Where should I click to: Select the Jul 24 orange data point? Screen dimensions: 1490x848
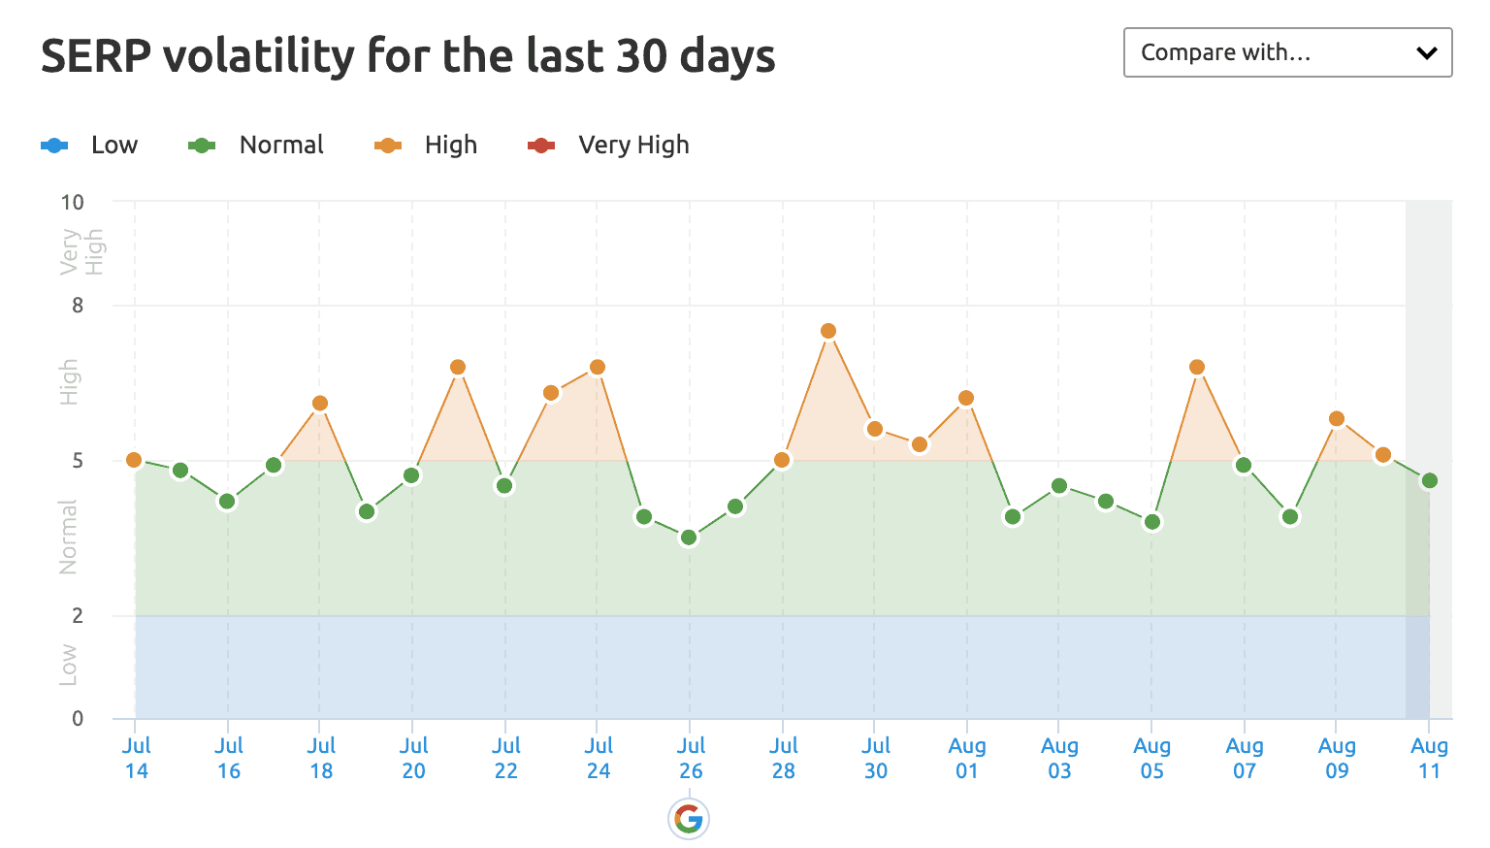pos(598,367)
